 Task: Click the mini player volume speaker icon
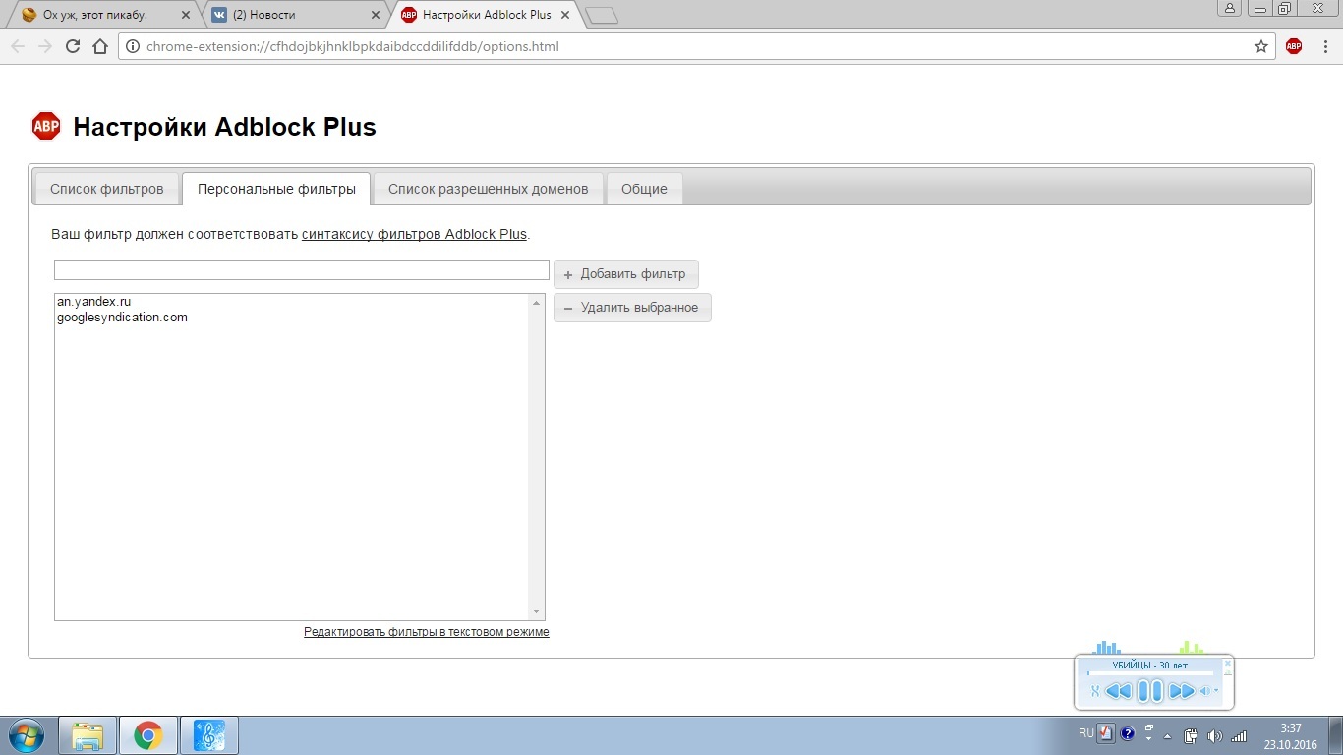(1204, 691)
